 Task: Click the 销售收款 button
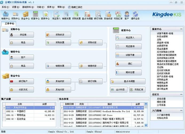coord(90,66)
